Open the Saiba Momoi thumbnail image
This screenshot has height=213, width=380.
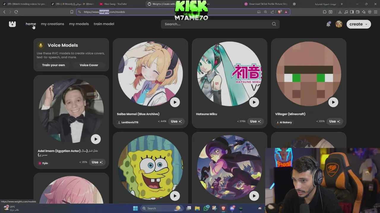tap(150, 74)
